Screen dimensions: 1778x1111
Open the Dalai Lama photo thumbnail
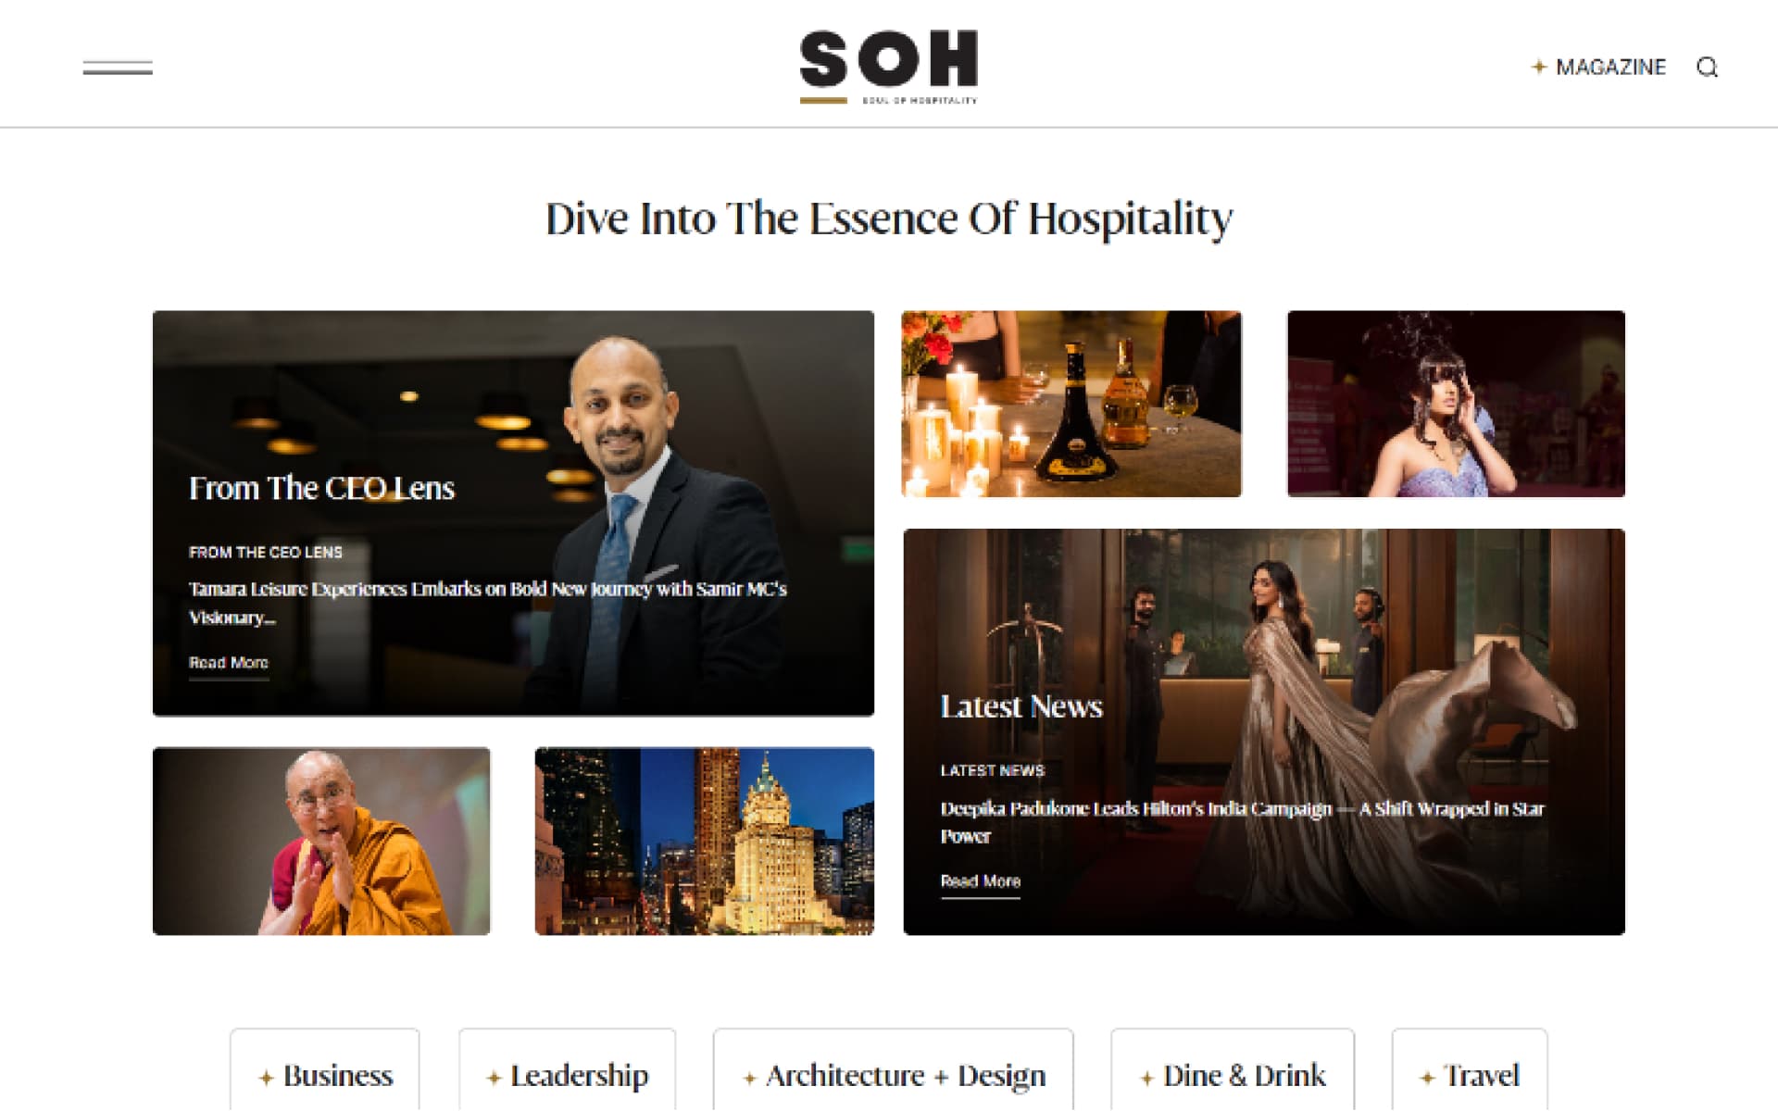pyautogui.click(x=321, y=841)
